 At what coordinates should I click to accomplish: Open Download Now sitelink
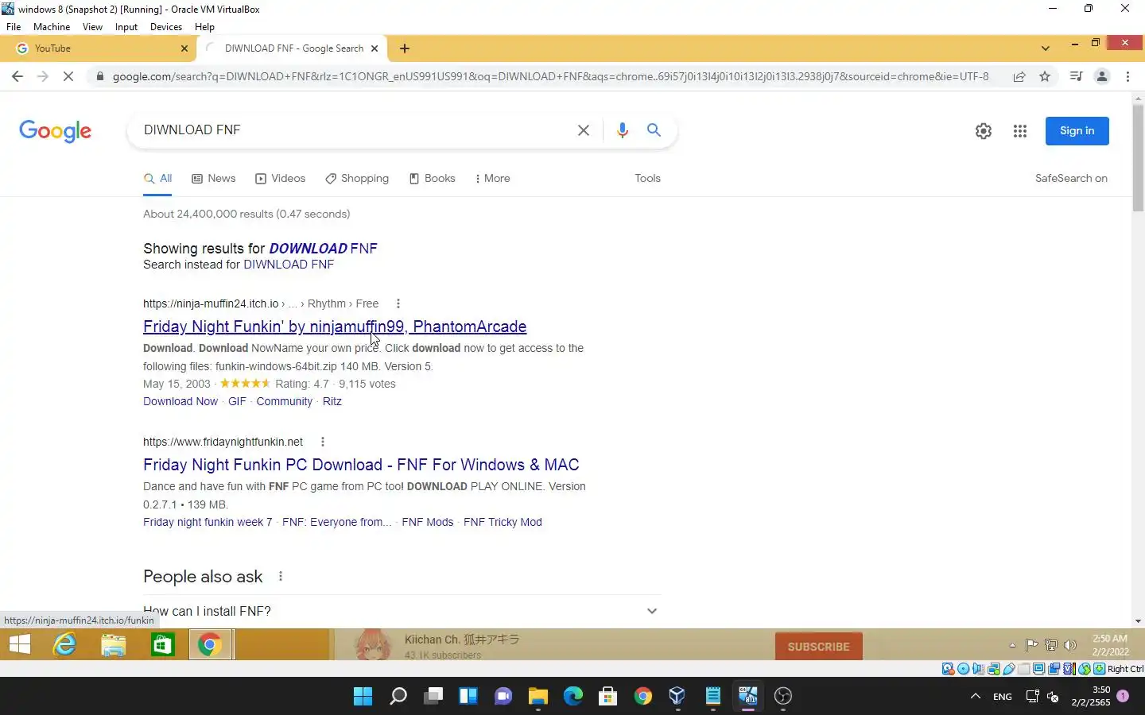click(x=180, y=401)
